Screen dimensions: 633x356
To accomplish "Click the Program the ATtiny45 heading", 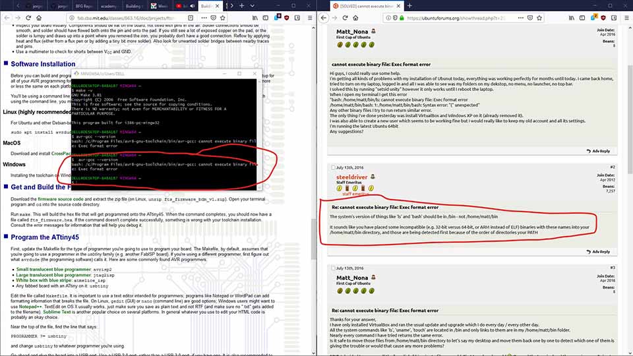I will [x=45, y=237].
